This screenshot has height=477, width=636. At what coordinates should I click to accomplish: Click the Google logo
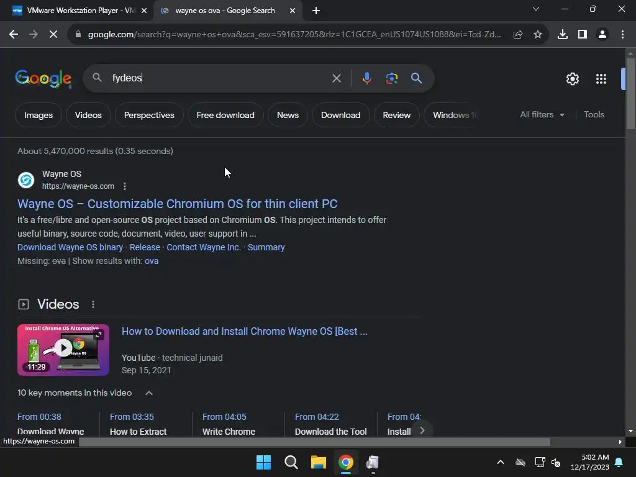coord(43,79)
